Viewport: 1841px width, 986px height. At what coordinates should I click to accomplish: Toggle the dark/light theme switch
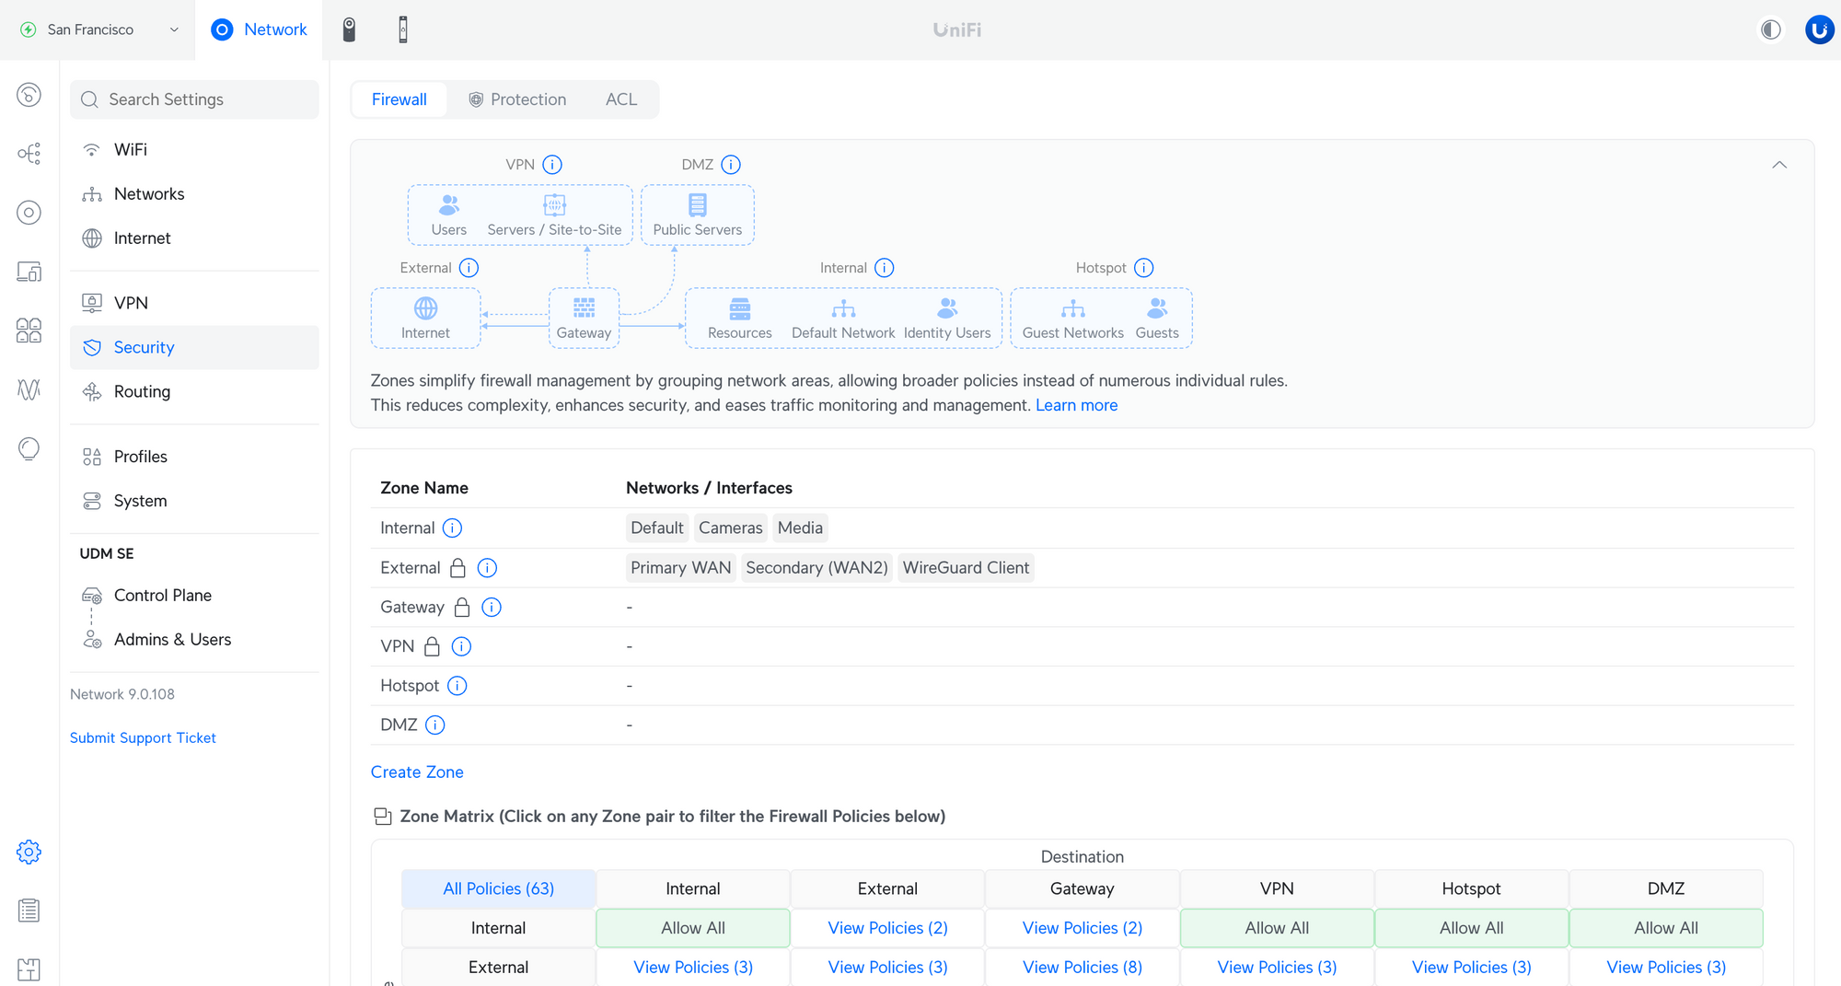[x=1770, y=29]
